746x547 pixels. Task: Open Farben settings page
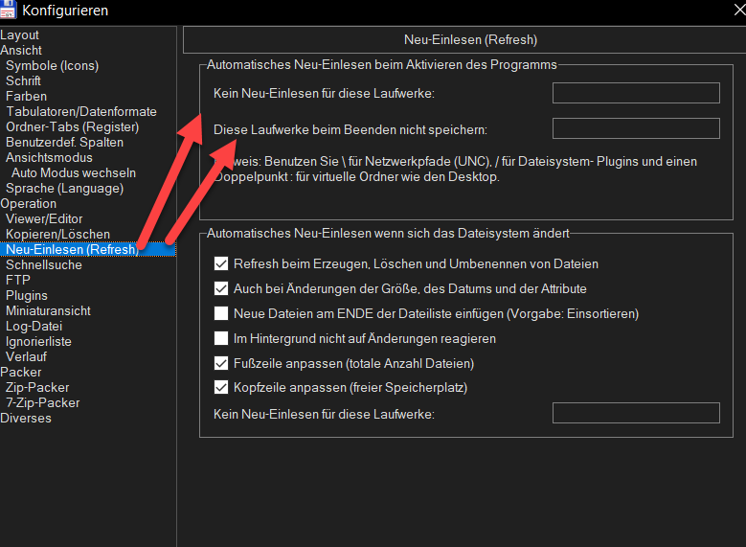tap(26, 96)
